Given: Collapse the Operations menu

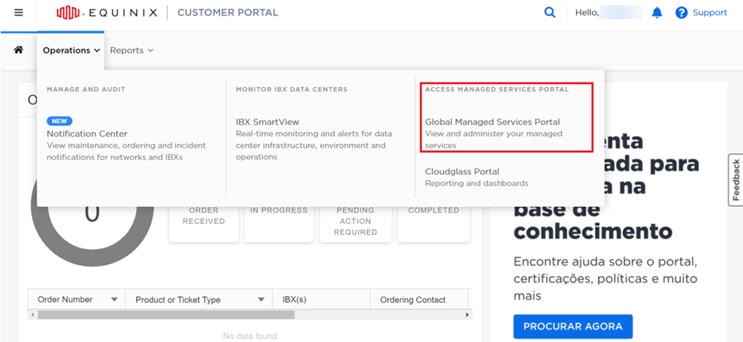Looking at the screenshot, I should 71,50.
